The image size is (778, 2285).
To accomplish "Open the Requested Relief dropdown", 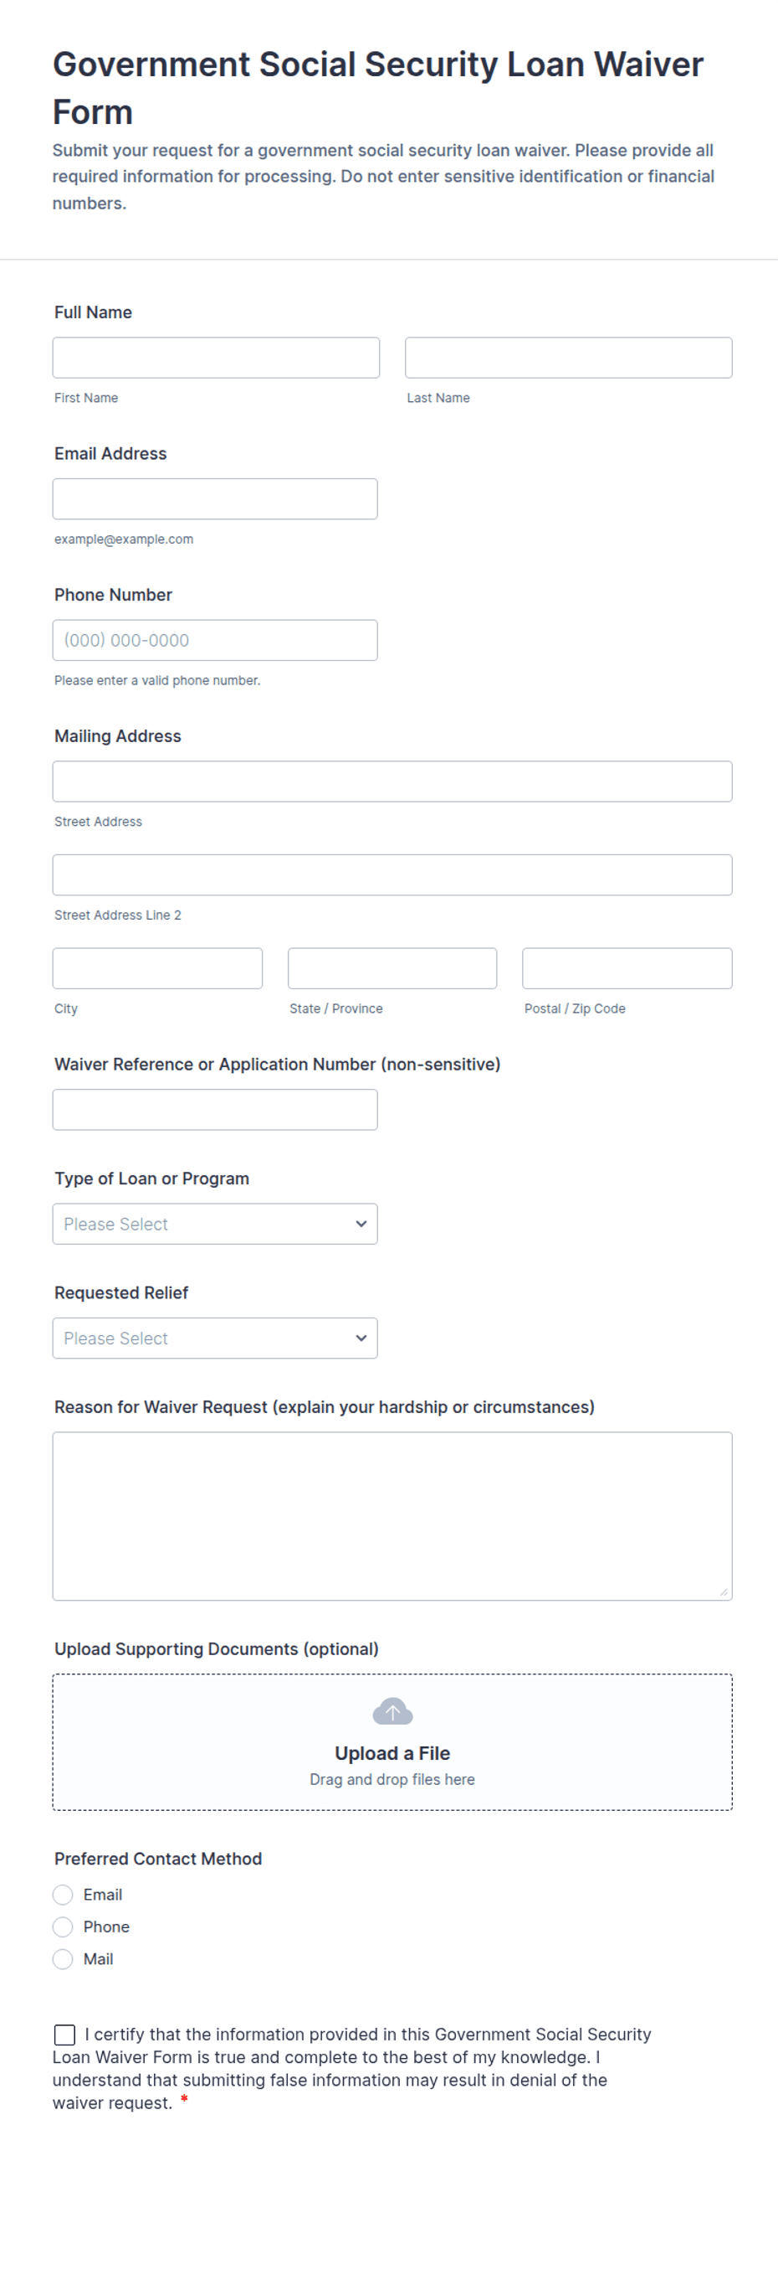I will click(x=215, y=1339).
